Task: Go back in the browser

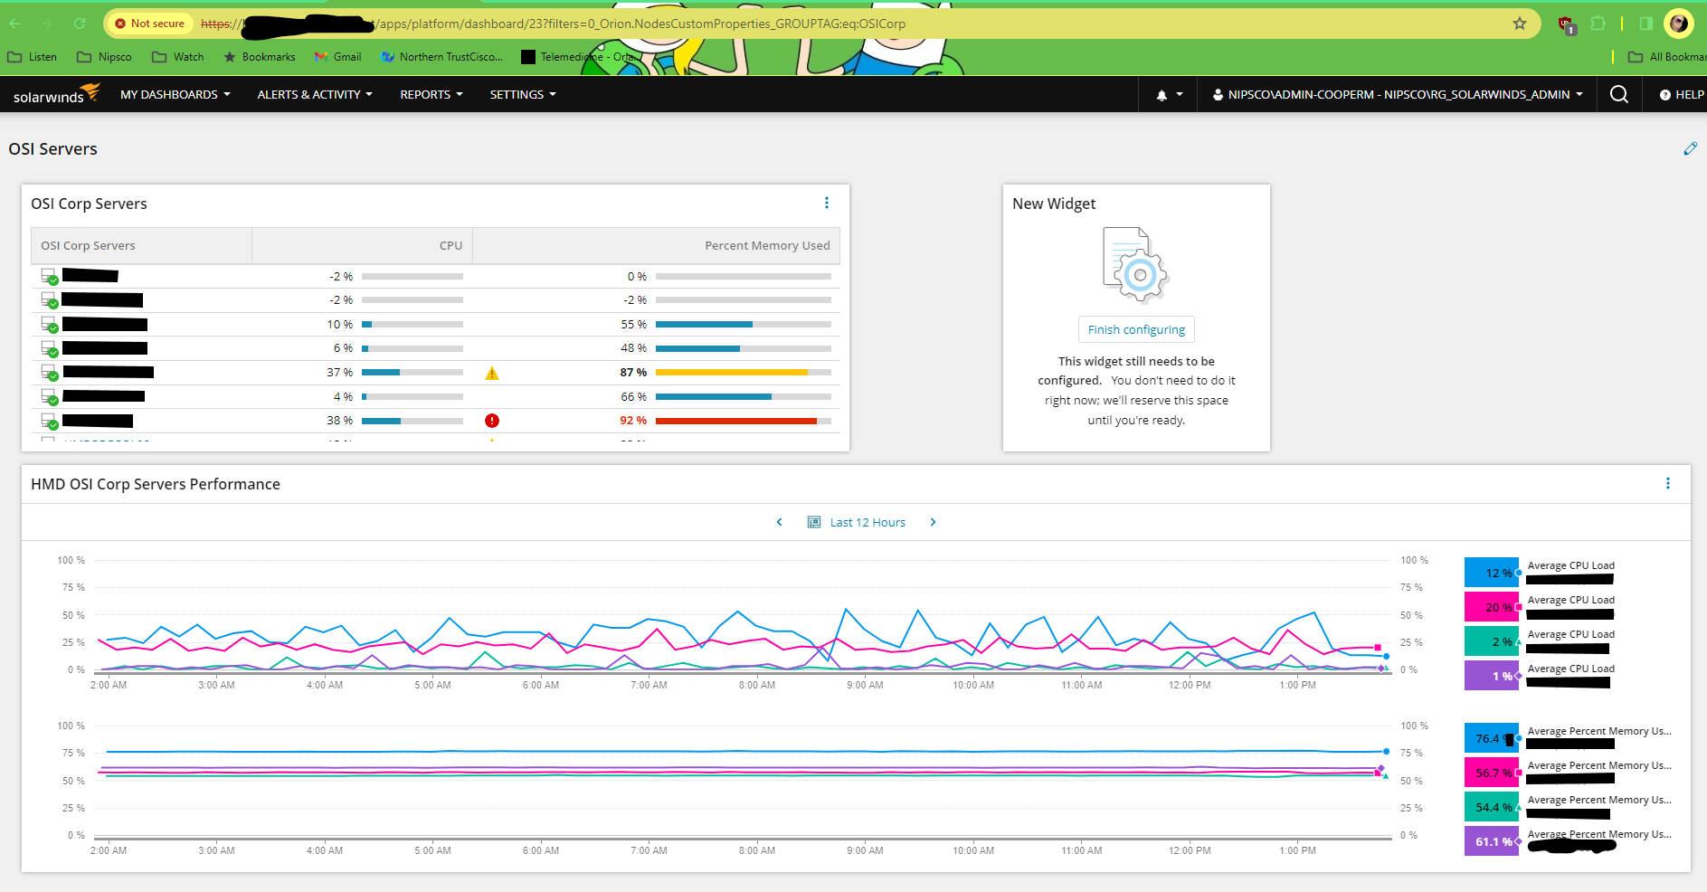Action: [x=15, y=24]
